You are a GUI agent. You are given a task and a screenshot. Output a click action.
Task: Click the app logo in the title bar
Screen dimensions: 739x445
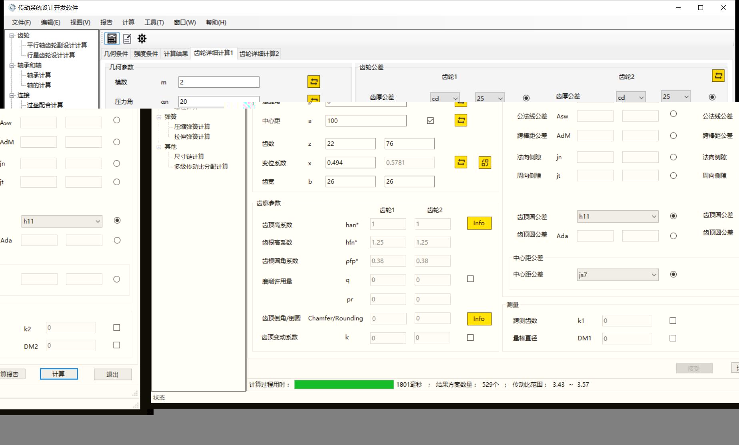tap(12, 8)
